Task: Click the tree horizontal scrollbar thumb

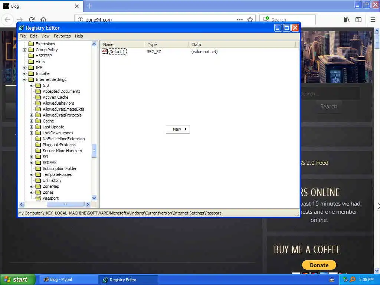Action: coord(65,204)
